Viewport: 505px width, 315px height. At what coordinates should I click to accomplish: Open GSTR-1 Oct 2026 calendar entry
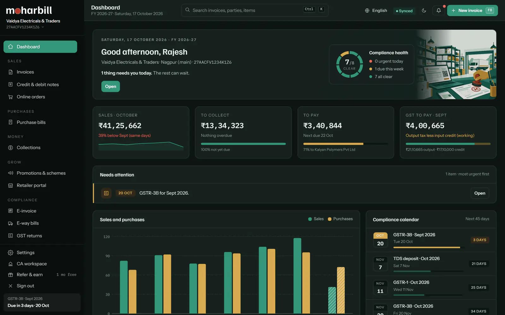(431, 288)
